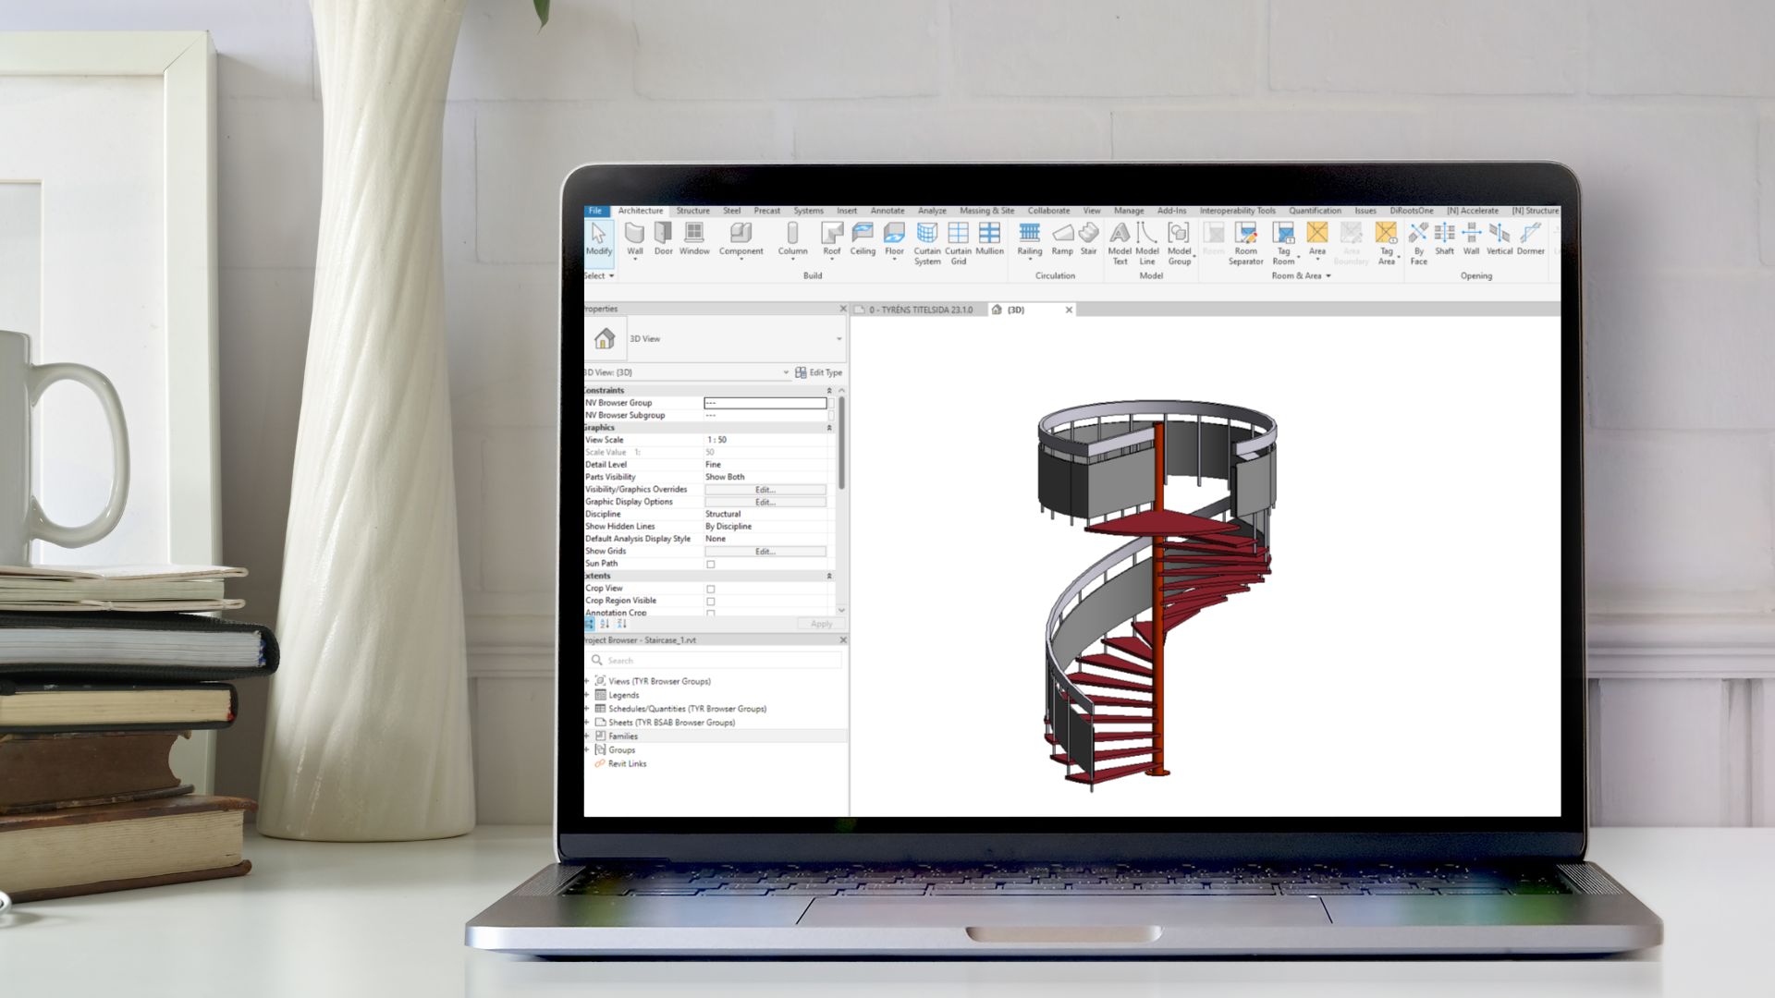The image size is (1775, 998).
Task: Open the 3D View type selector dropdown
Action: (839, 339)
